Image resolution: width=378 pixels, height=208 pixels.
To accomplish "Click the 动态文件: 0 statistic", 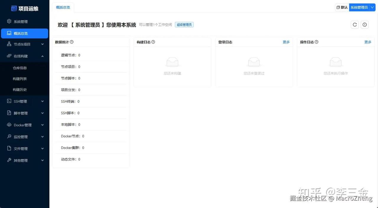I will coord(71,159).
